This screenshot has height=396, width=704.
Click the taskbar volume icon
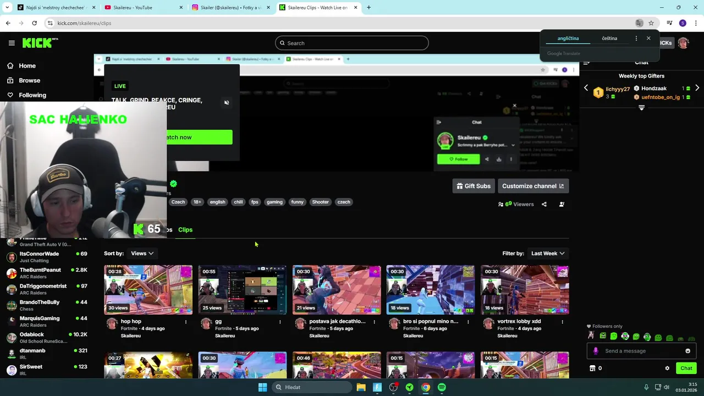(666, 387)
